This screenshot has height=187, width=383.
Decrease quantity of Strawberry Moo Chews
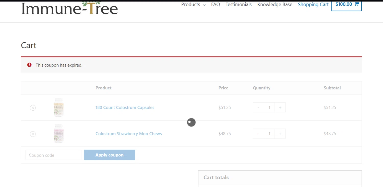[258, 134]
